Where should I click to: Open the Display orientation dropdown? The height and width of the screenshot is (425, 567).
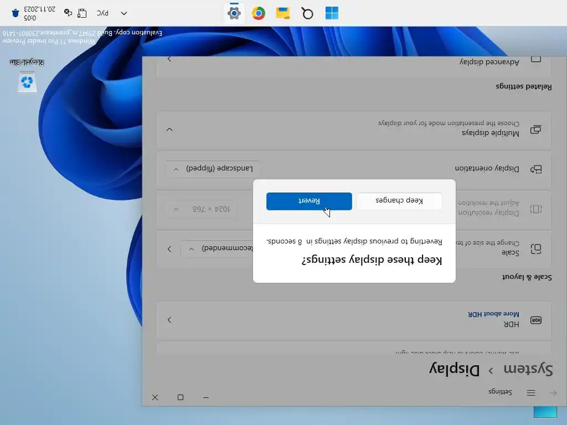212,169
